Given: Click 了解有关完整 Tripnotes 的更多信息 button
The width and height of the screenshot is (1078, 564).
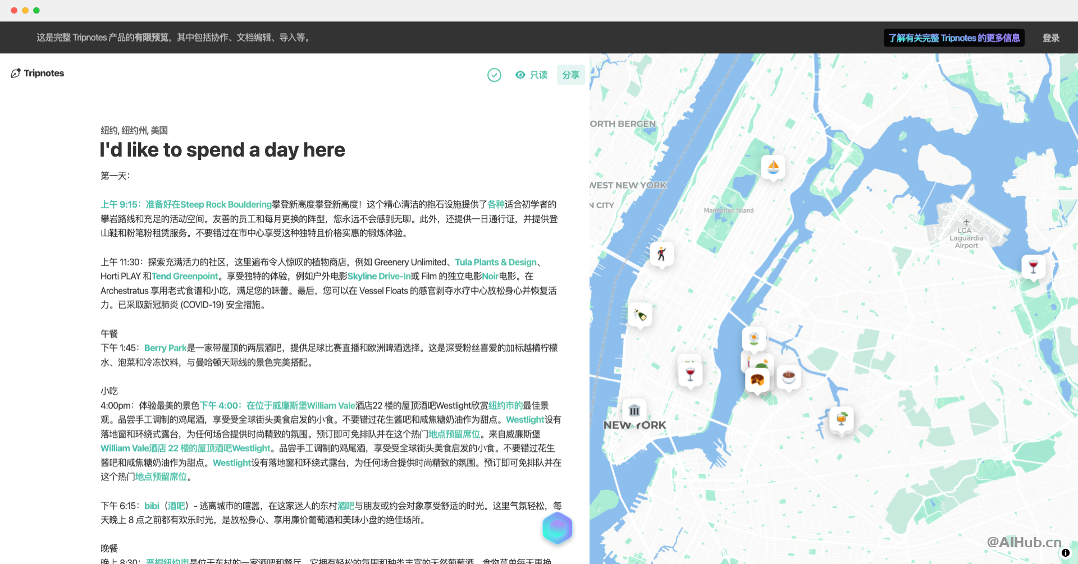Looking at the screenshot, I should tap(954, 38).
